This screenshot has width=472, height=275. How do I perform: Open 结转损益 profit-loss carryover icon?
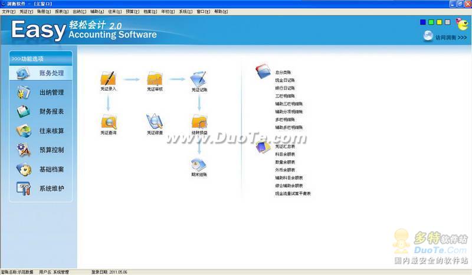coord(199,124)
